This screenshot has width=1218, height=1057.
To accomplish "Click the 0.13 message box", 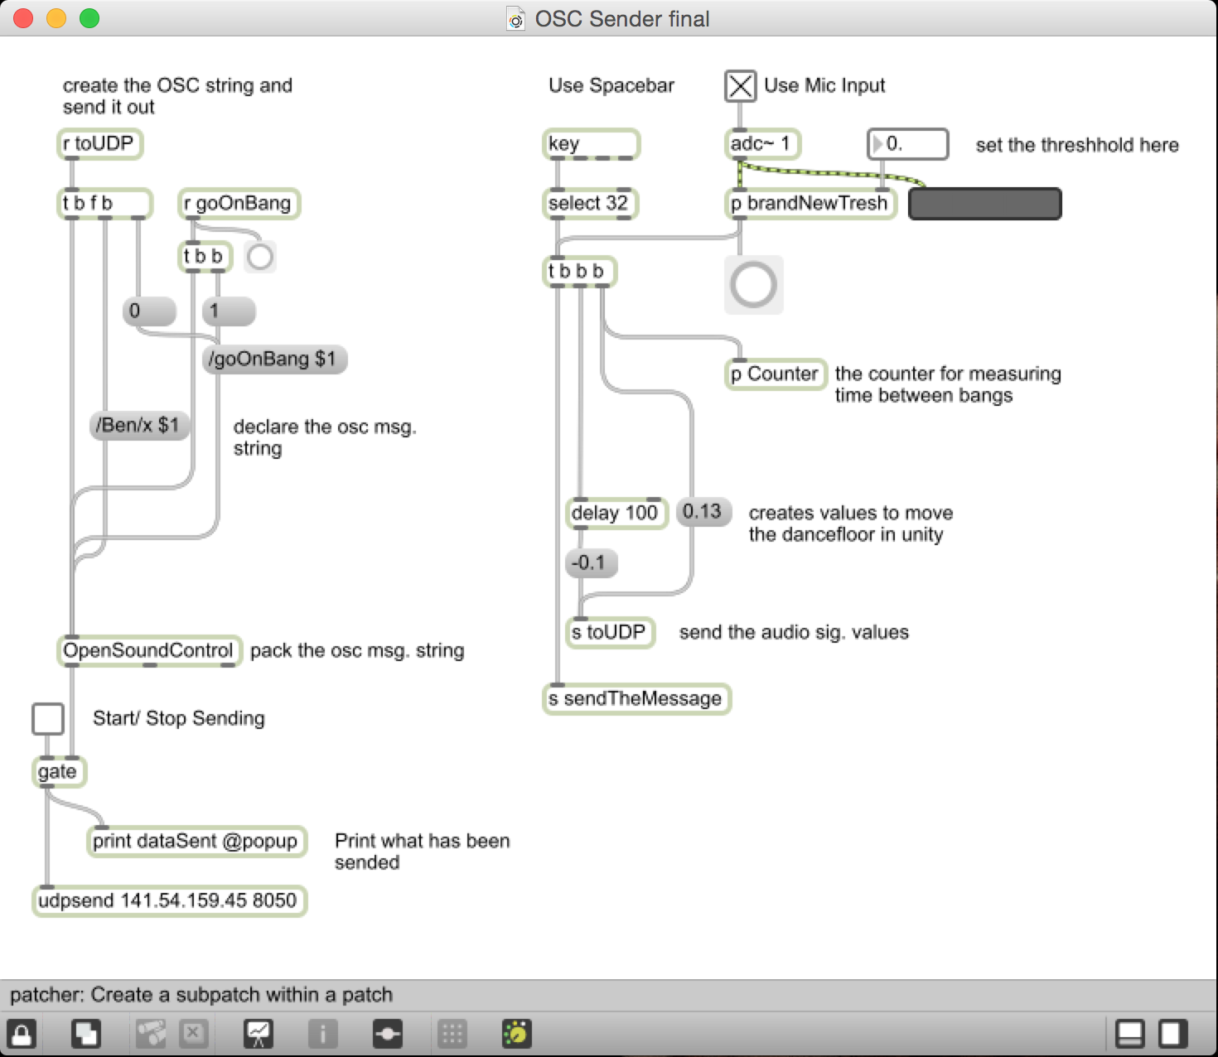I will (x=703, y=512).
